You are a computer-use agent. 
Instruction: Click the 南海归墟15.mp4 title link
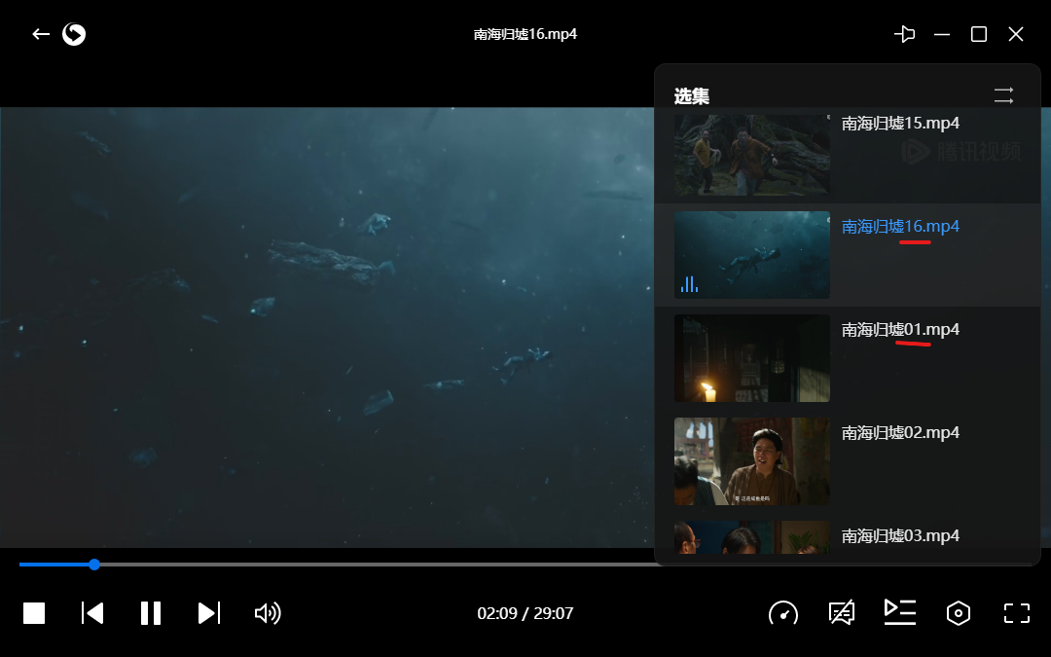(900, 124)
